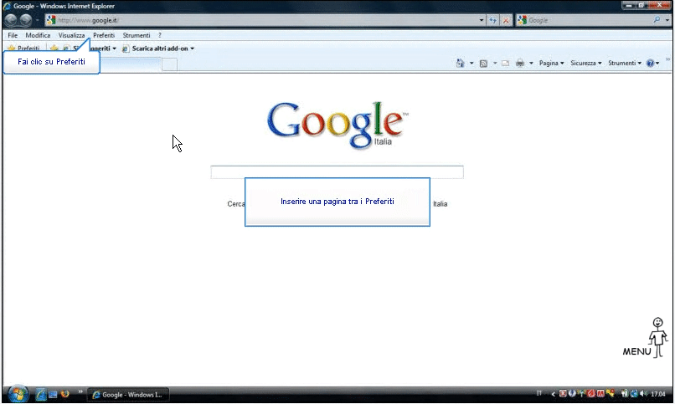Open the File menu
Screen dimensions: 675x404
13,35
